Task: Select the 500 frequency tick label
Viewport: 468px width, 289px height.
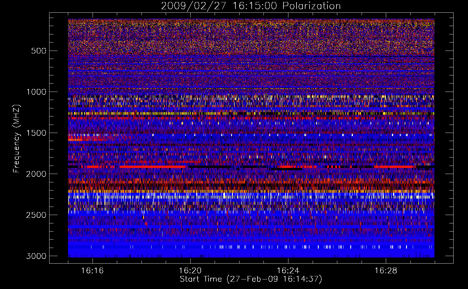Action: [39, 51]
